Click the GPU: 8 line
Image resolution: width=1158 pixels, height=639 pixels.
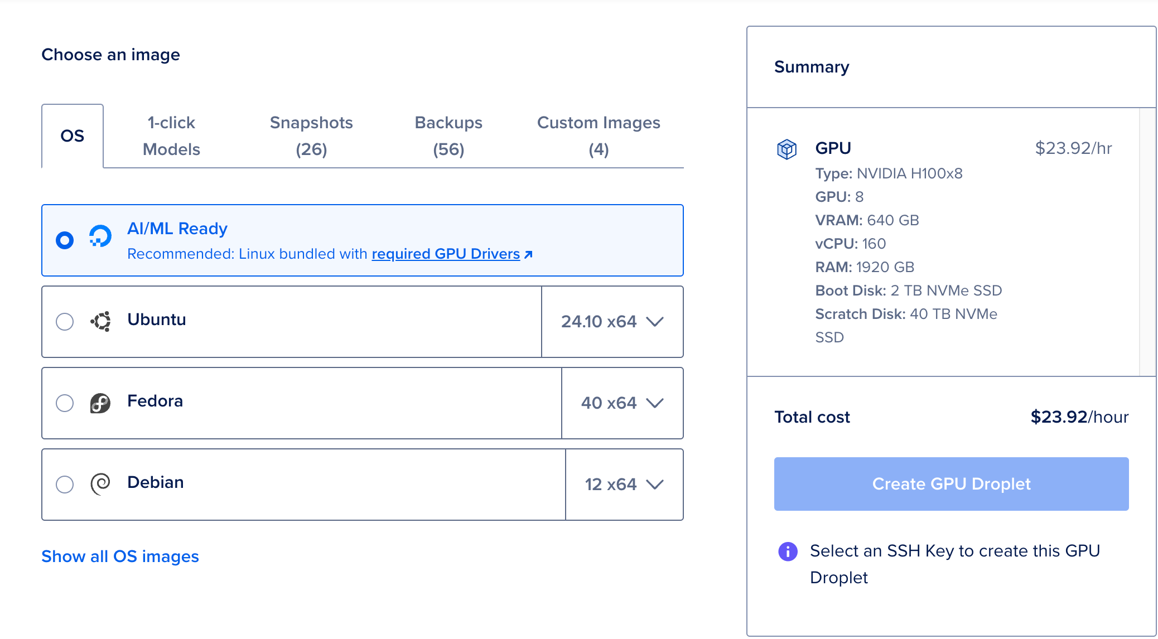(x=839, y=197)
